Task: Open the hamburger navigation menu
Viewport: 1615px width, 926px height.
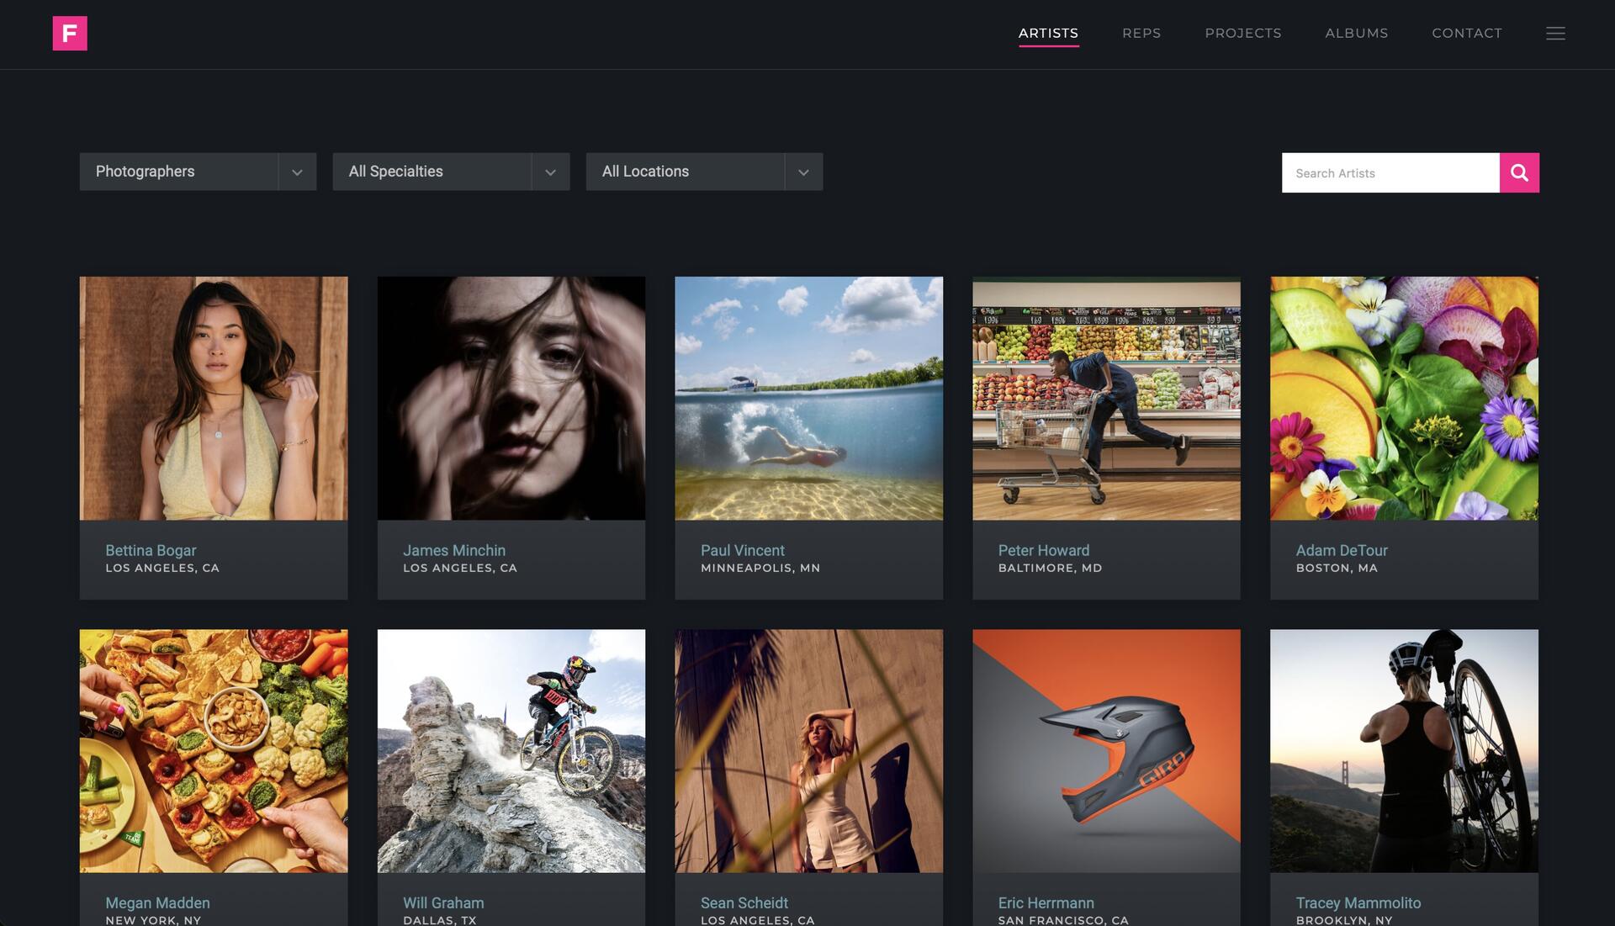Action: [1556, 34]
